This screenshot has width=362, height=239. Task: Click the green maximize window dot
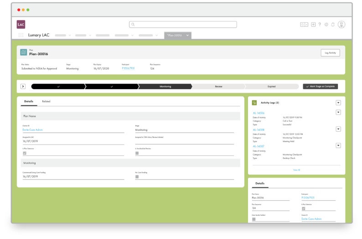(x=28, y=10)
